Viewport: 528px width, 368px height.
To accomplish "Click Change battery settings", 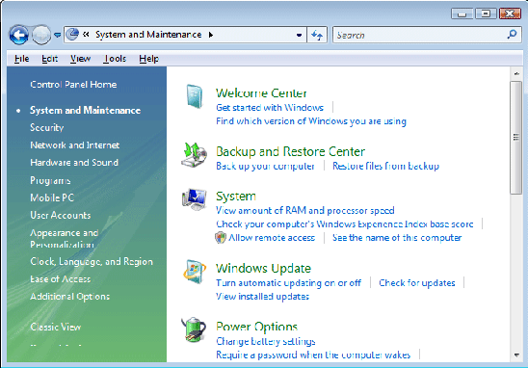I will [x=266, y=341].
